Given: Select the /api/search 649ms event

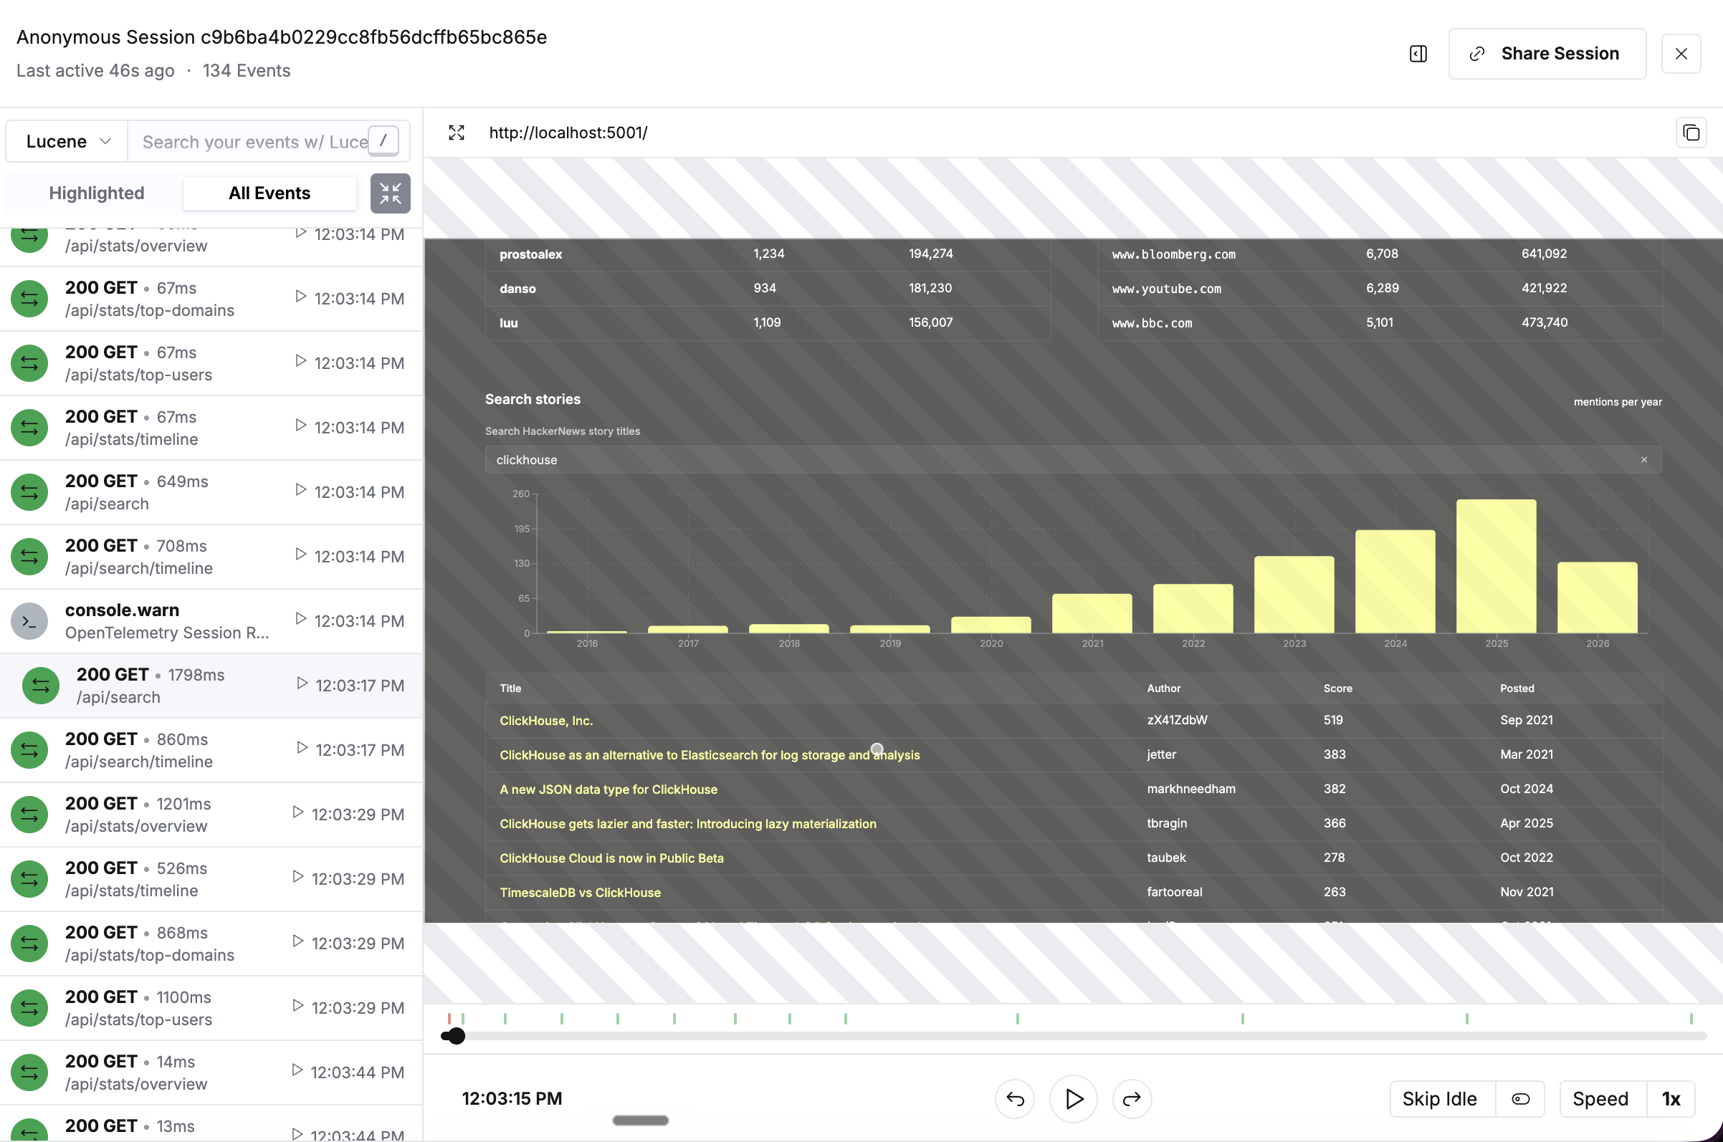Looking at the screenshot, I should coord(211,492).
